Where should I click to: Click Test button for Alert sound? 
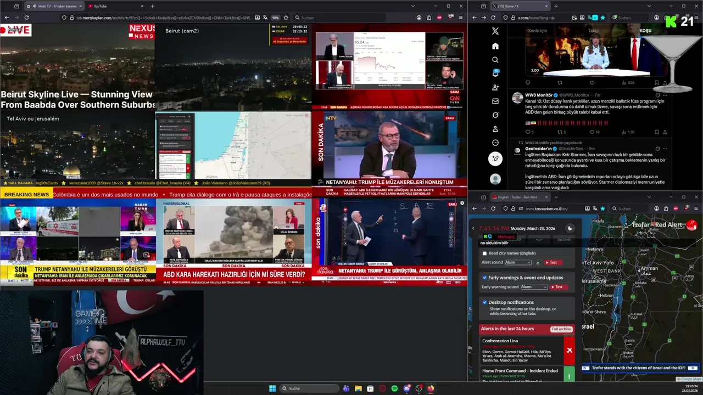[x=554, y=263]
